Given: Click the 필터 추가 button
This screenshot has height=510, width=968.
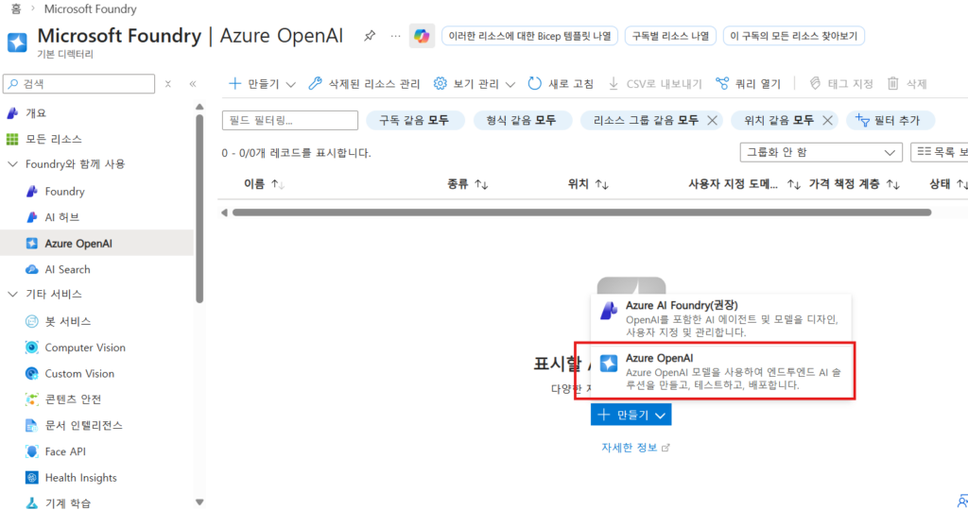Looking at the screenshot, I should click(x=890, y=120).
